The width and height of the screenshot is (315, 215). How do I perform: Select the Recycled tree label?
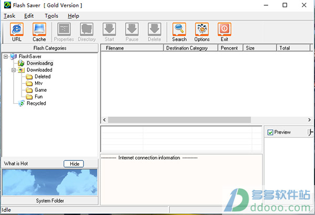click(x=36, y=103)
